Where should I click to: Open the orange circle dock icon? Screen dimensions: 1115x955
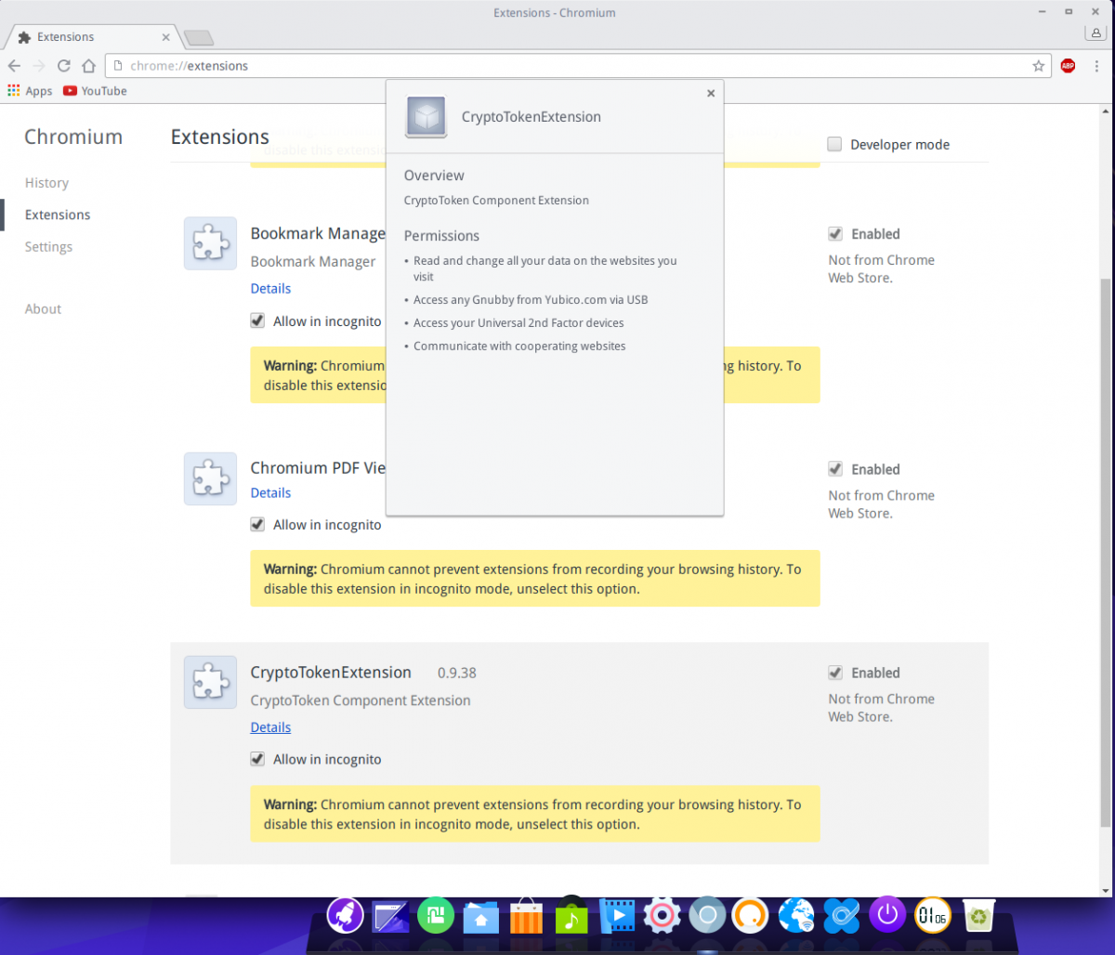pyautogui.click(x=751, y=916)
